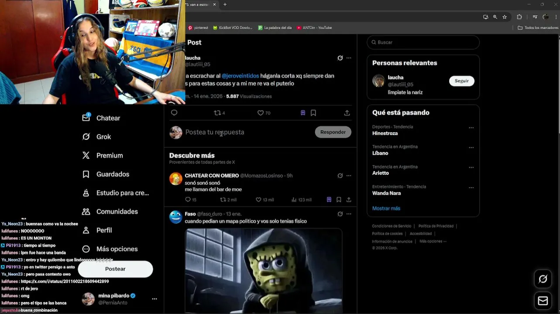Image resolution: width=560 pixels, height=314 pixels.
Task: Open KickBot VOD Downloader bookmark
Action: pyautogui.click(x=233, y=28)
